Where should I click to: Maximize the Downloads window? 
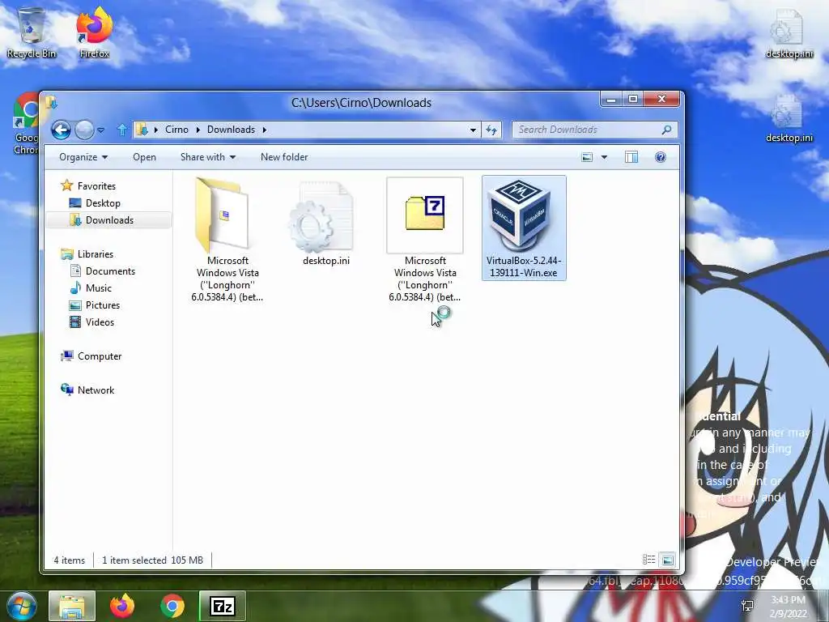[x=633, y=99]
